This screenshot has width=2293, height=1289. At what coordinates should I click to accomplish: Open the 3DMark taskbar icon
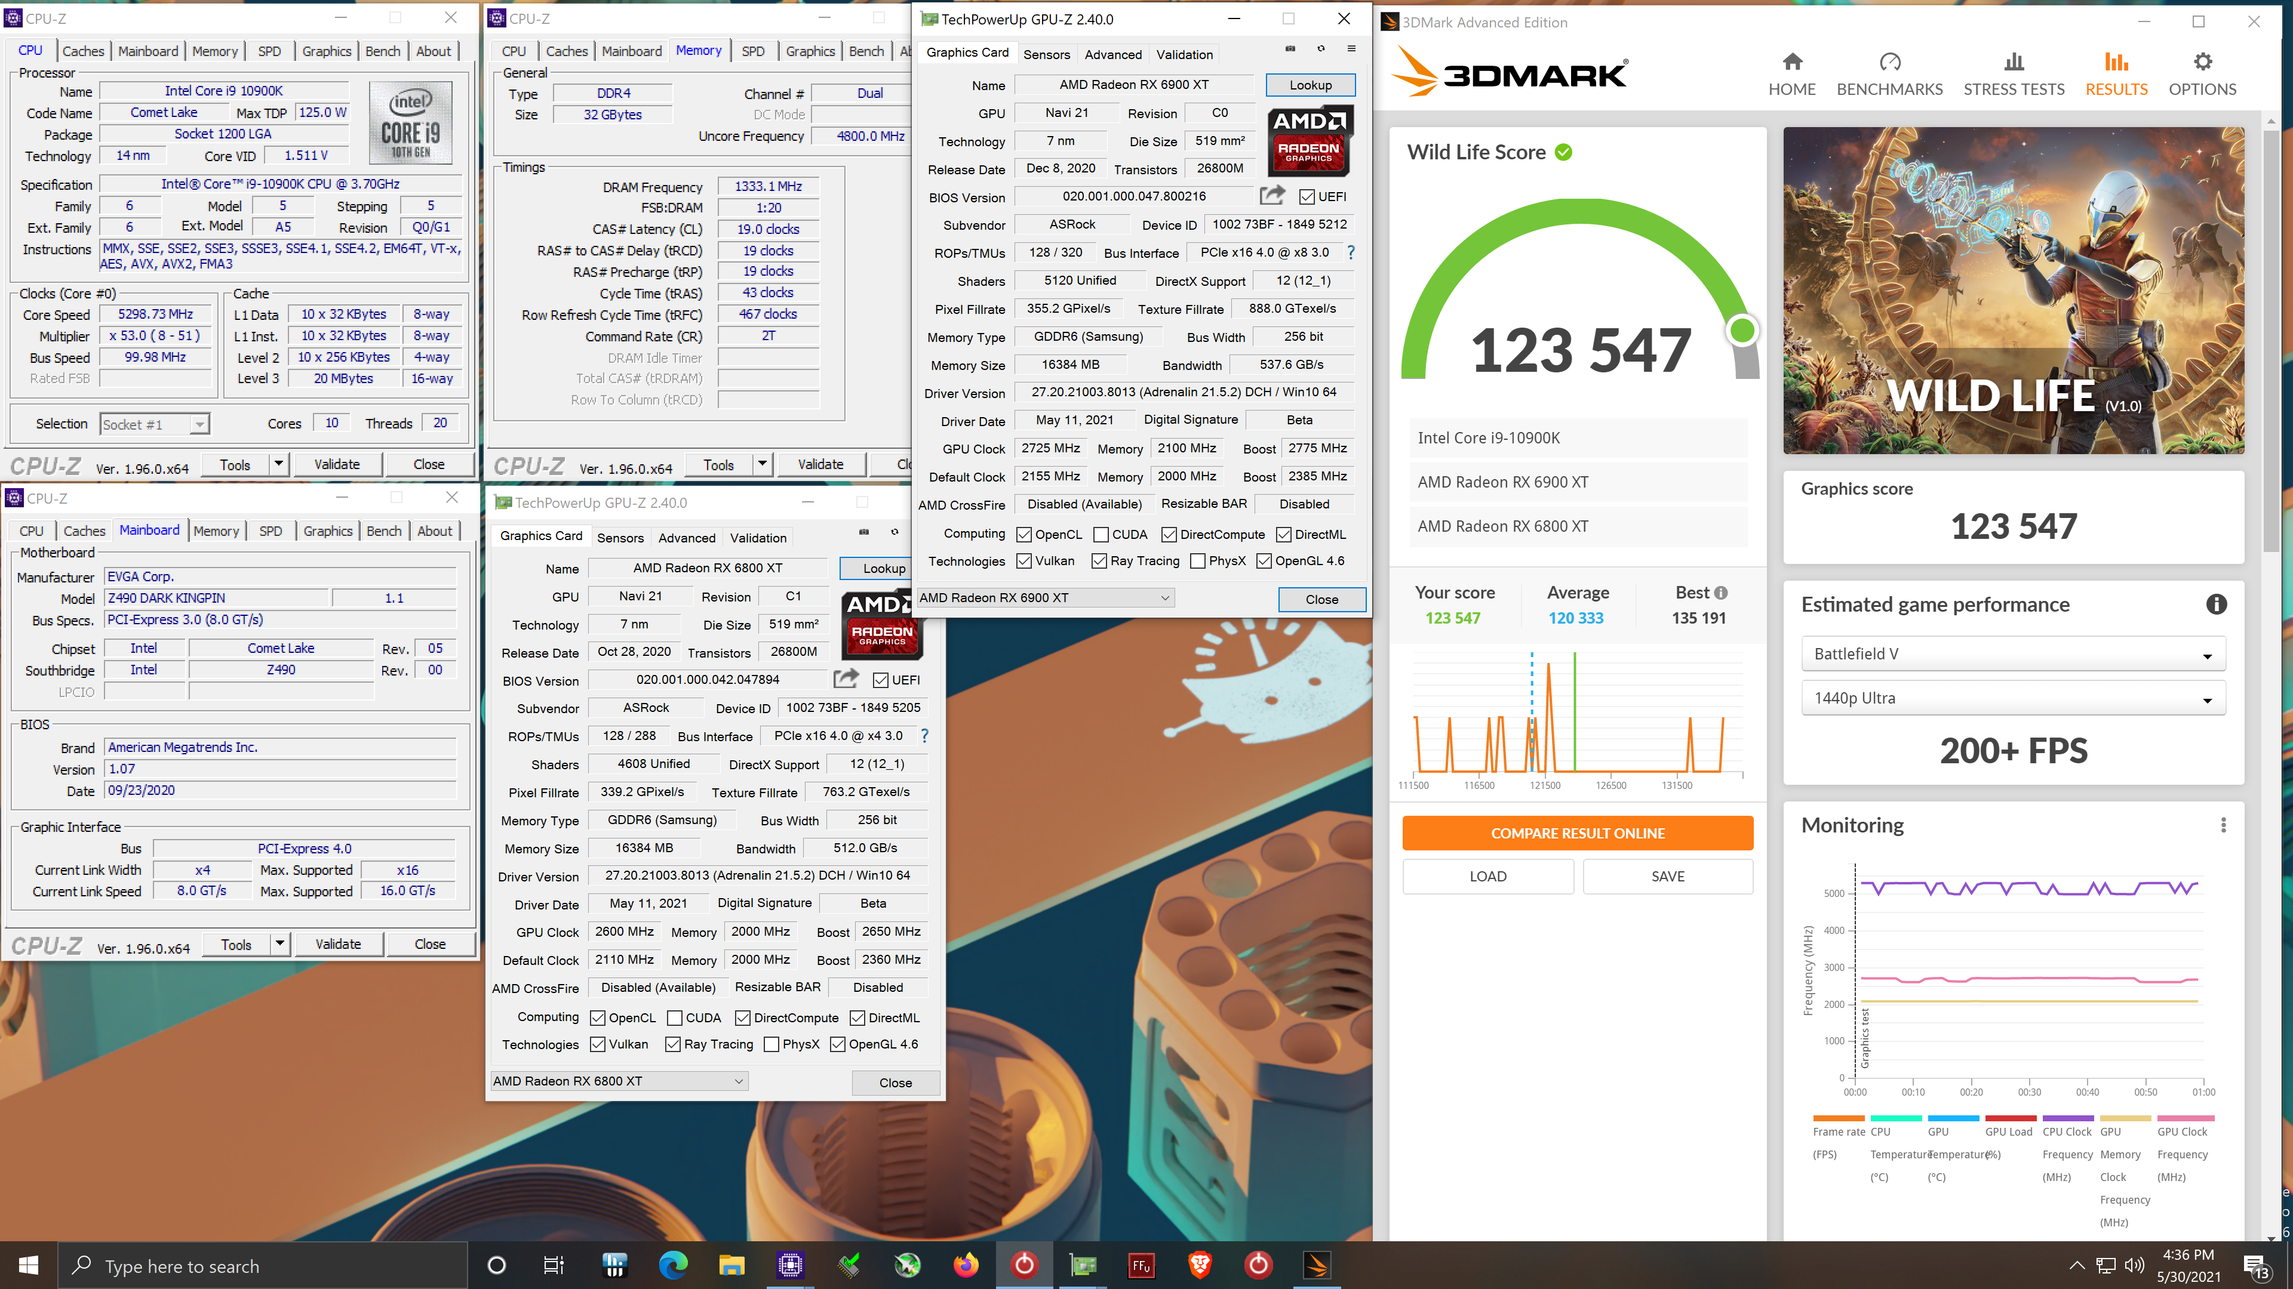(x=1317, y=1265)
